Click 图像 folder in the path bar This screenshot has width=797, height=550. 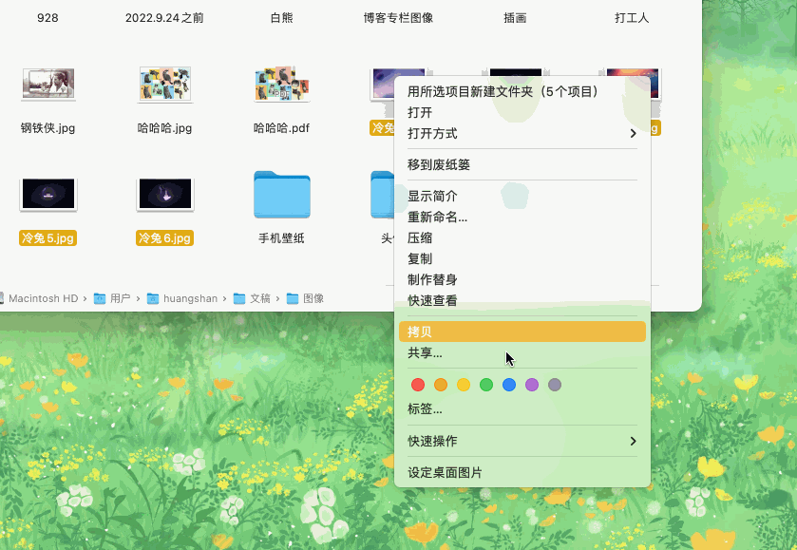click(x=306, y=298)
